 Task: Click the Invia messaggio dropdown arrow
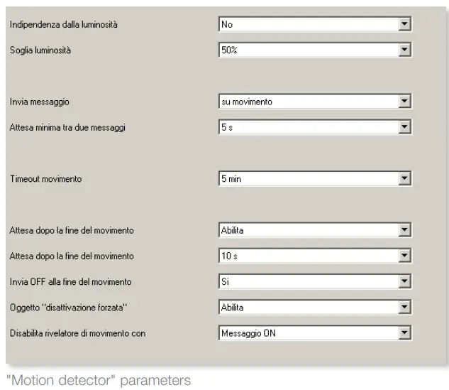point(404,102)
